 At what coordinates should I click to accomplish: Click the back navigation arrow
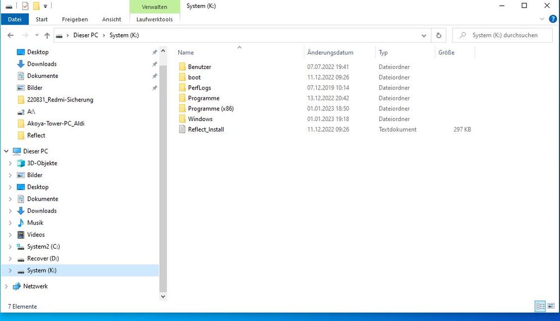point(10,35)
